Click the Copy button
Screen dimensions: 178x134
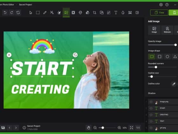pyautogui.click(x=159, y=12)
